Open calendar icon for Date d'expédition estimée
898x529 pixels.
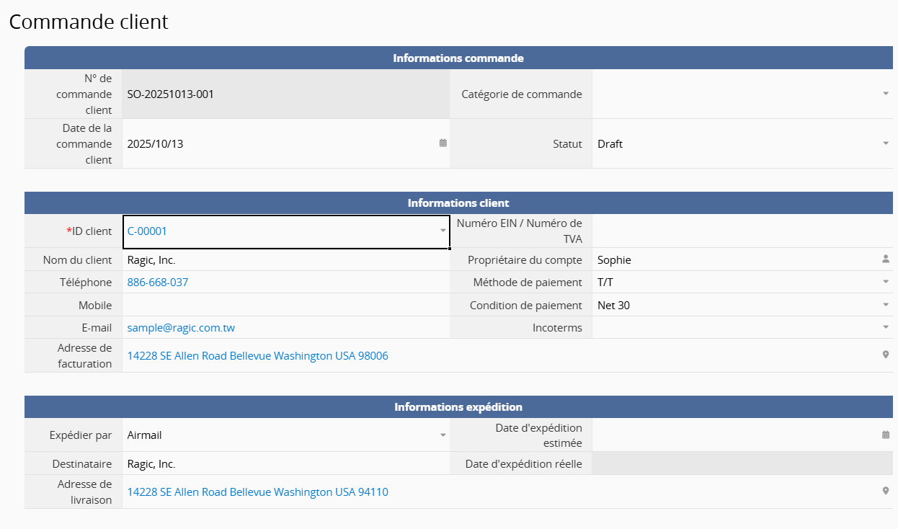885,435
